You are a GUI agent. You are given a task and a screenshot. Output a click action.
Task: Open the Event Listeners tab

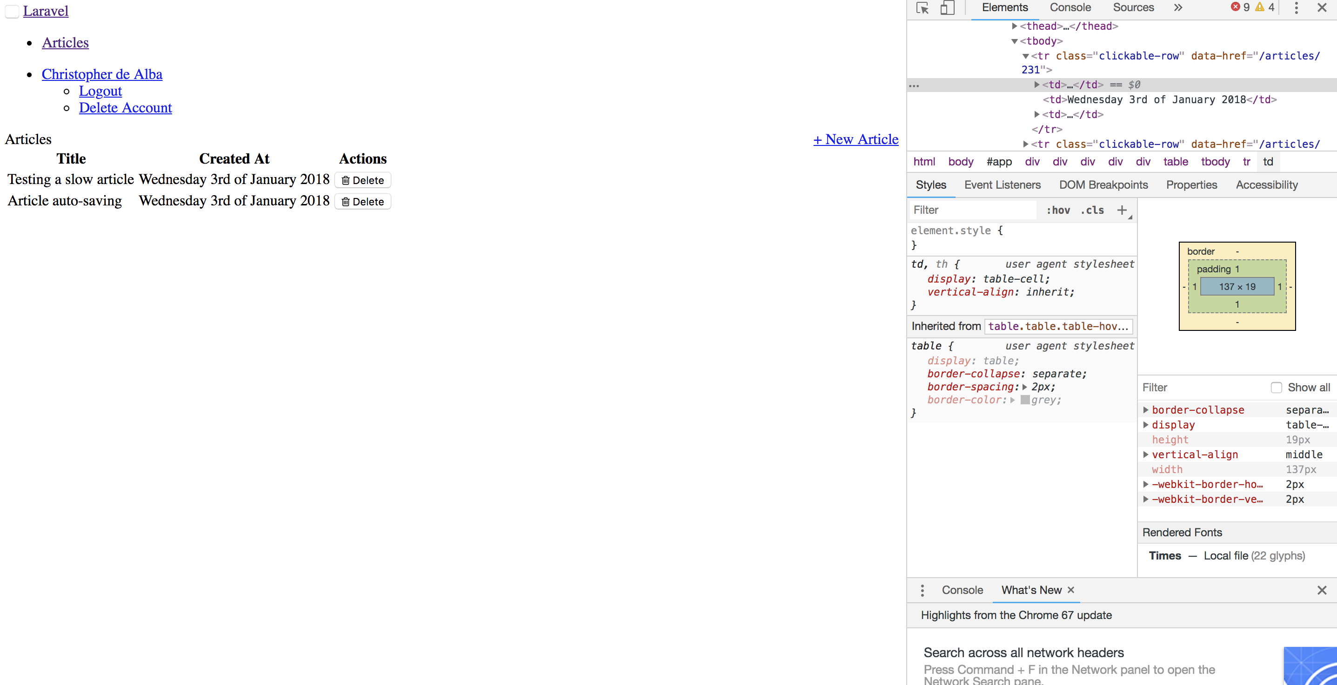pyautogui.click(x=1002, y=184)
